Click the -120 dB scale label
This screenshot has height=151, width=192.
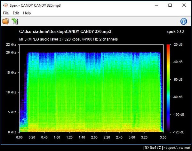pos(179,132)
